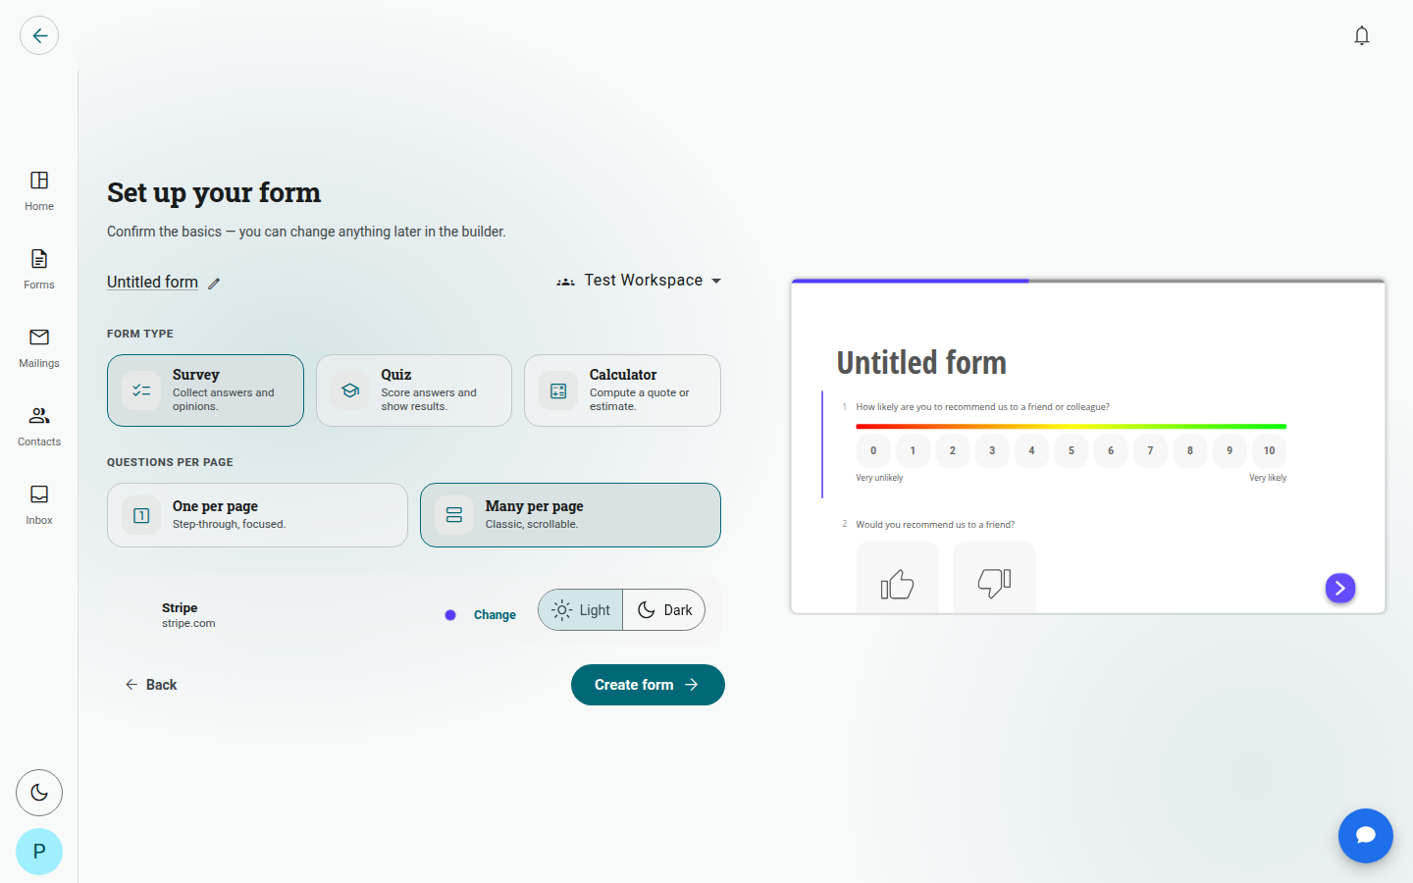The width and height of the screenshot is (1413, 883).
Task: Click Change brand link
Action: tap(495, 615)
